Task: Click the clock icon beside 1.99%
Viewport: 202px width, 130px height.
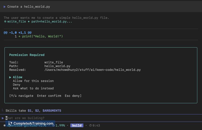Action: click(x=53, y=125)
